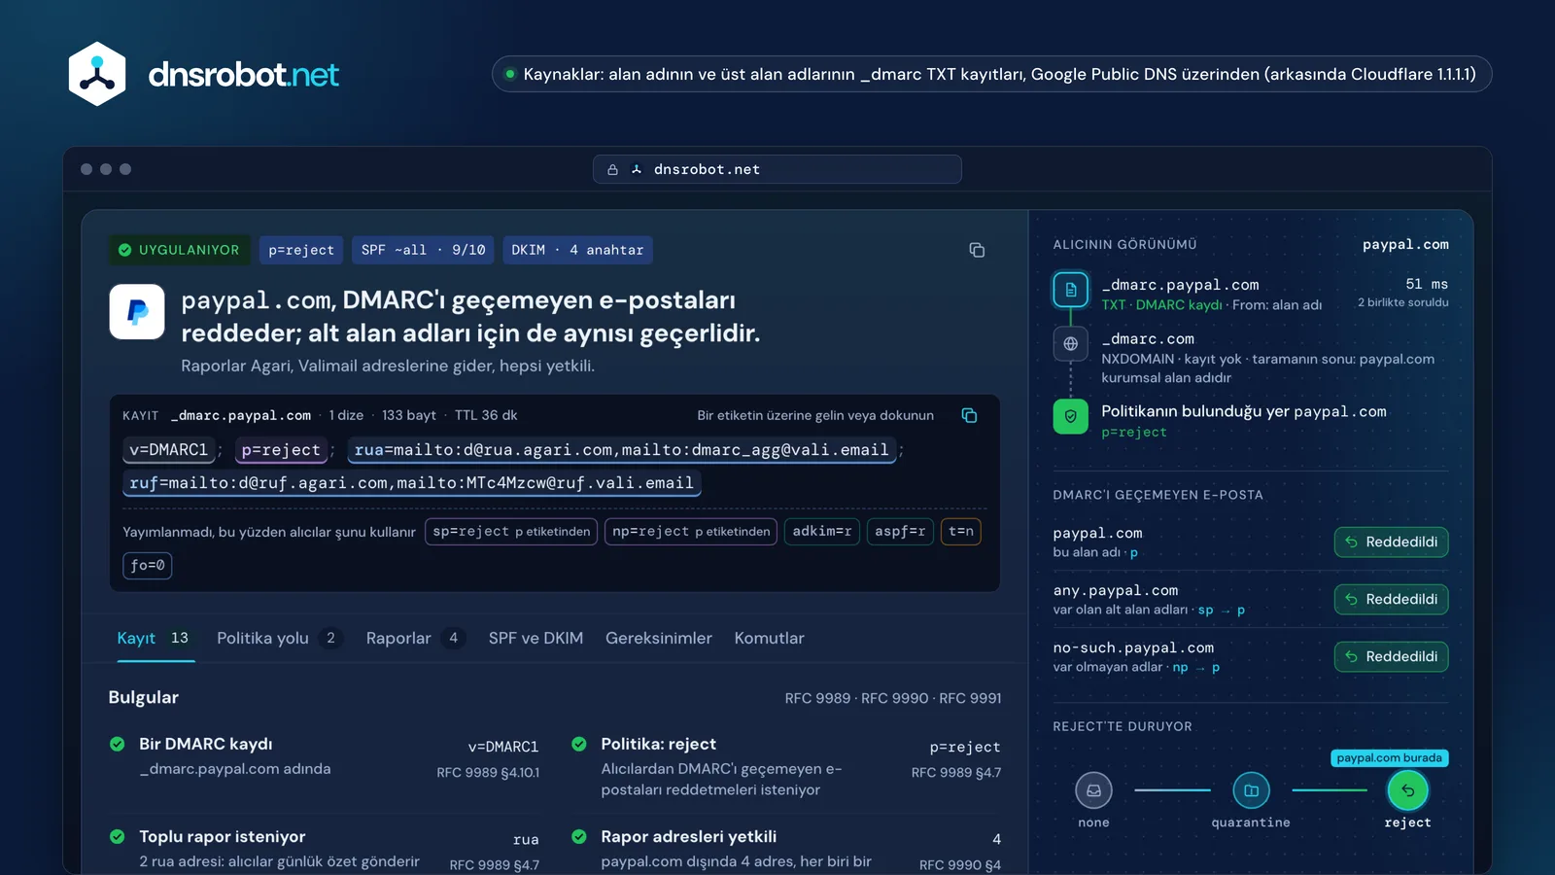Select the reject policy stage icon
The width and height of the screenshot is (1555, 875).
(1407, 790)
